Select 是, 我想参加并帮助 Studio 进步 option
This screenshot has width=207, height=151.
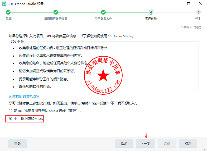click(x=45, y=111)
